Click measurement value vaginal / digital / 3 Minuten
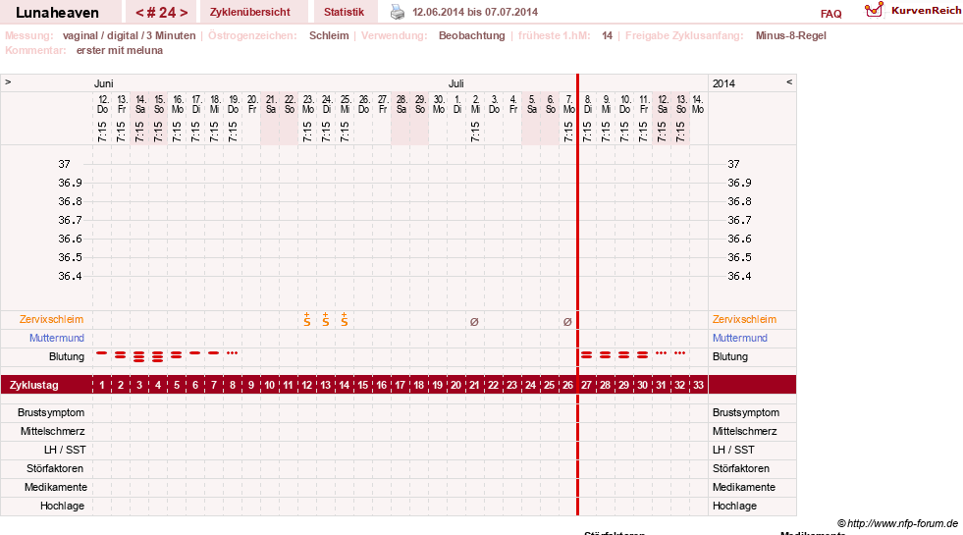Screen dimensions: 963x535 pyautogui.click(x=129, y=35)
